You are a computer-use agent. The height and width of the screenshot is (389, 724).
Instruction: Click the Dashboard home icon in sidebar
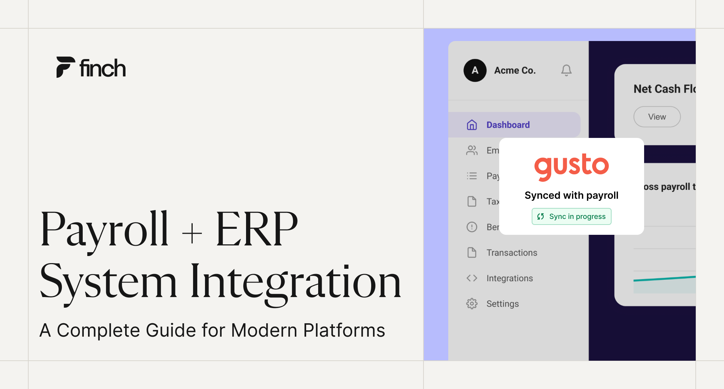[472, 125]
